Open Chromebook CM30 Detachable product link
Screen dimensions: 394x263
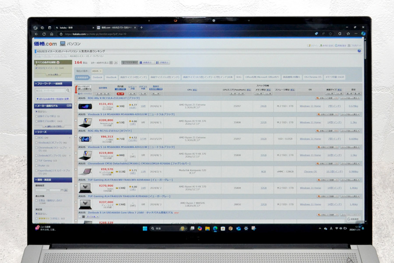[x=139, y=163]
